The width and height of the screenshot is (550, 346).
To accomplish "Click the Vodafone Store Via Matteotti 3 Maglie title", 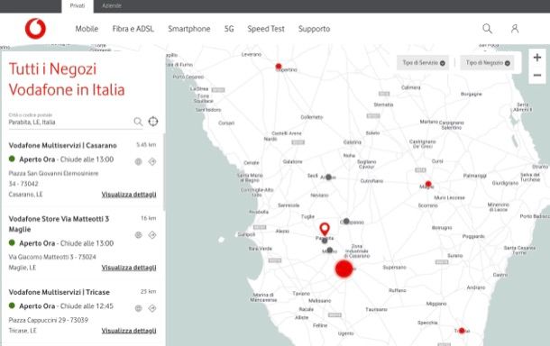I will tap(59, 224).
